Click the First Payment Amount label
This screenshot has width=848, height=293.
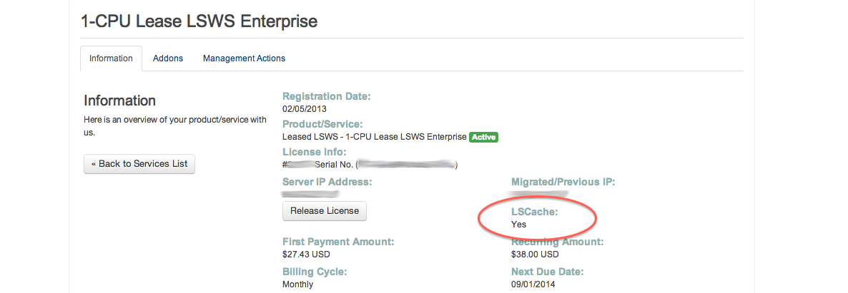(338, 242)
